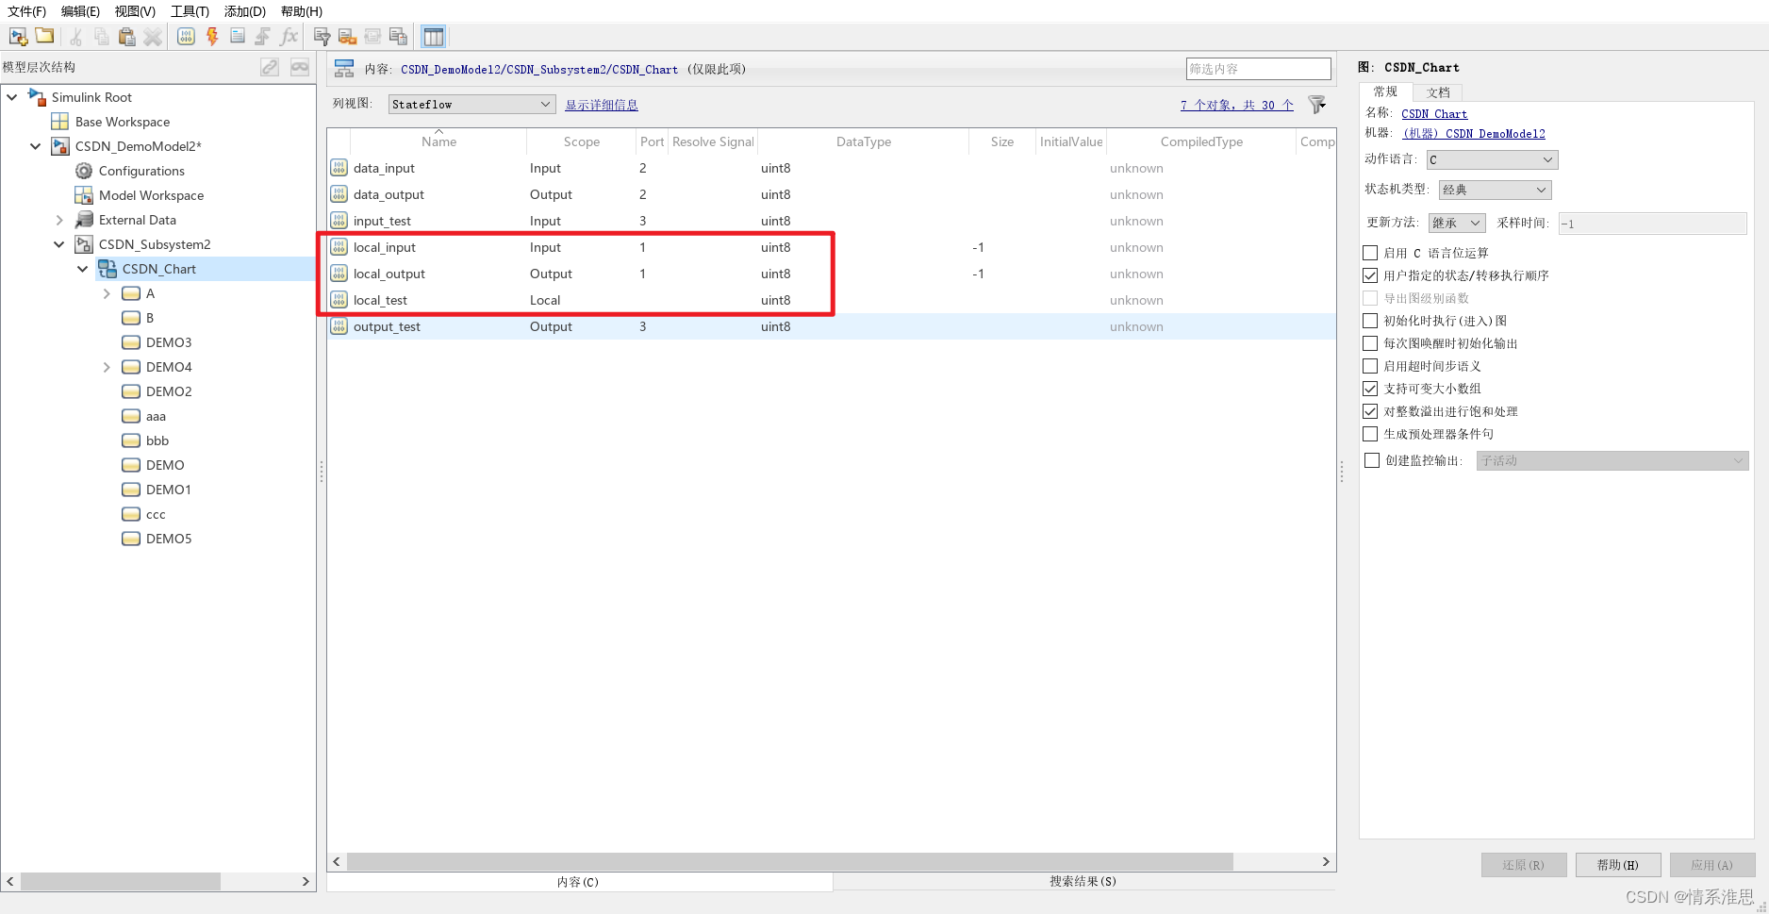Open the 编辑(E) menu

coord(80,11)
